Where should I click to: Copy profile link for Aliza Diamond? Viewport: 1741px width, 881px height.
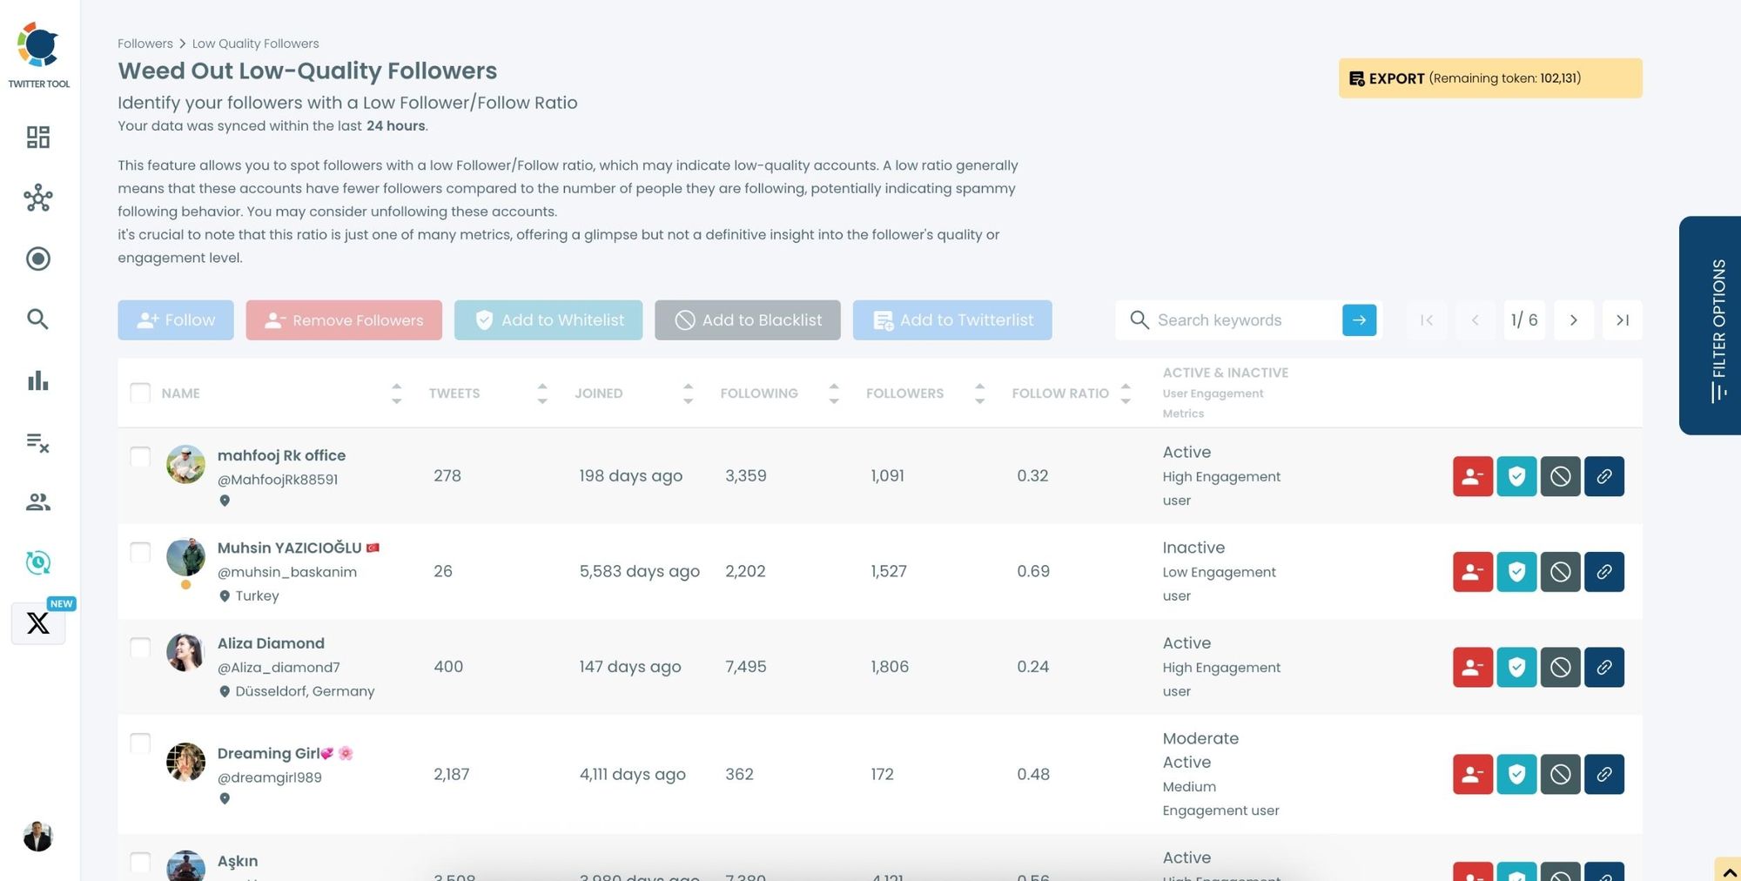pos(1604,667)
